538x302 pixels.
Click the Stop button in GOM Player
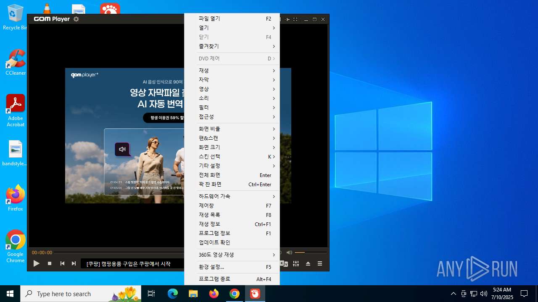pos(50,263)
